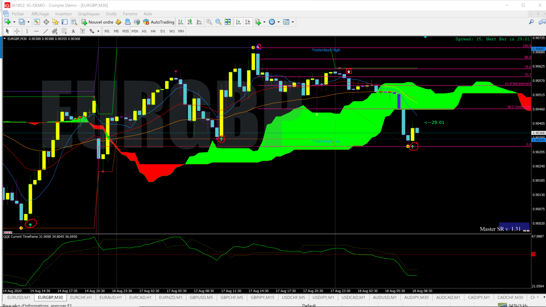Select the Fibonacci Retracement drawing tool
Screen dimensions: 546x307
click(64, 31)
